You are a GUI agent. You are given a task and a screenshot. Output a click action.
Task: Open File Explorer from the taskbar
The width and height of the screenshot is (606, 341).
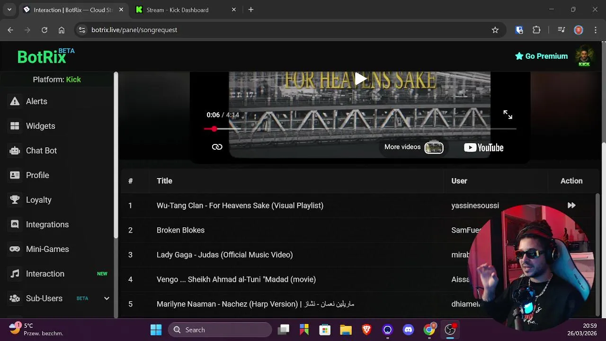346,330
